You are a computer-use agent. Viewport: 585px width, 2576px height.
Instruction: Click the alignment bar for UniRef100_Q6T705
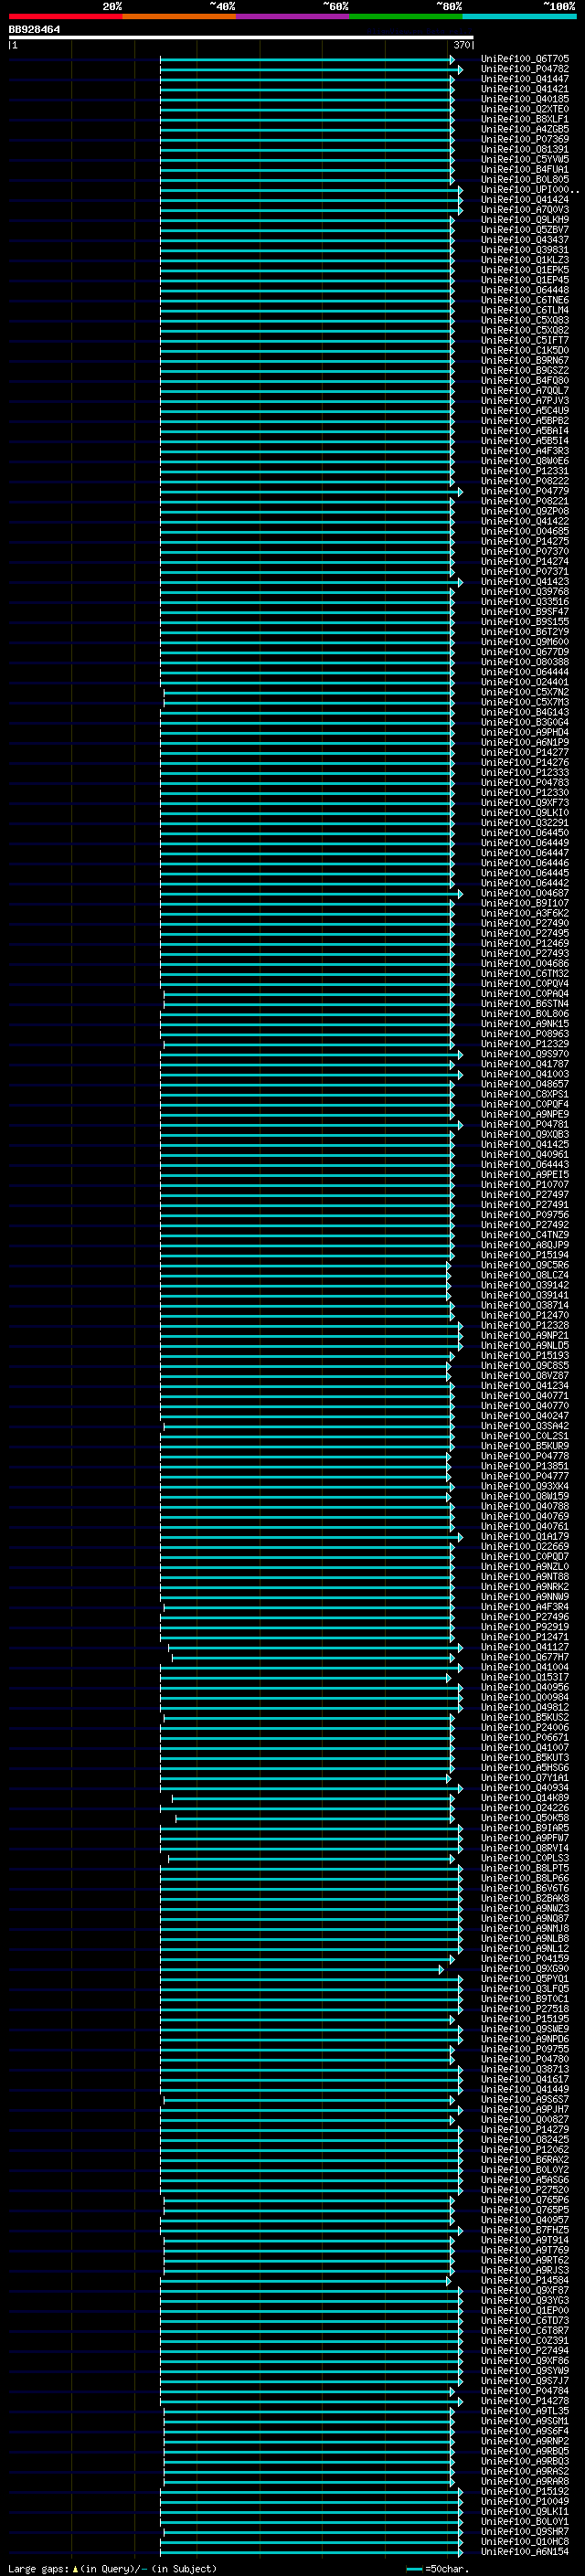(307, 59)
